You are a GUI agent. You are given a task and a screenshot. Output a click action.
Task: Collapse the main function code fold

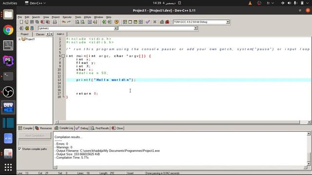63,56
